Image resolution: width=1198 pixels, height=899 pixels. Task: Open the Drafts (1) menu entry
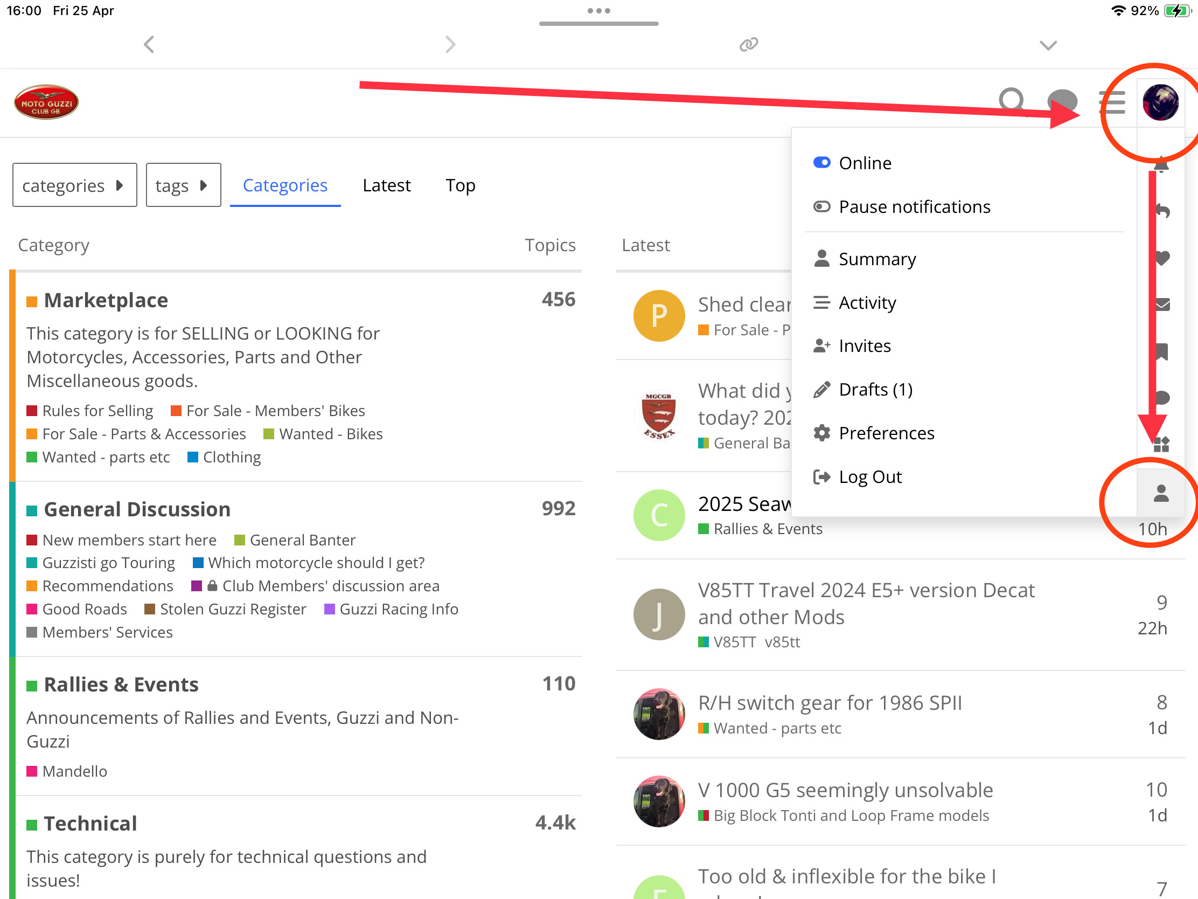(x=875, y=389)
